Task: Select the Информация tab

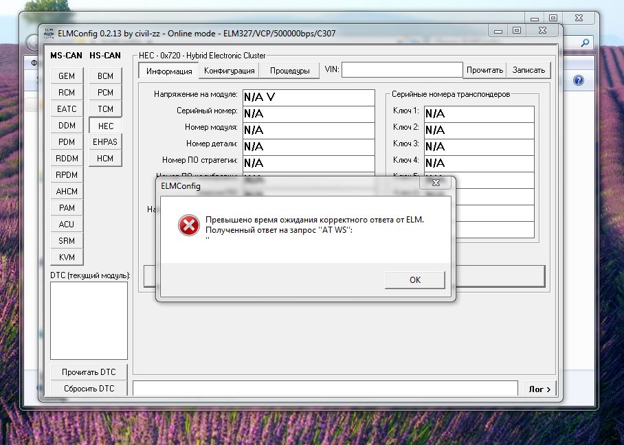Action: [169, 71]
